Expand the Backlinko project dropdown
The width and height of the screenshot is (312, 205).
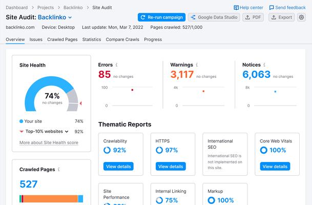[70, 17]
